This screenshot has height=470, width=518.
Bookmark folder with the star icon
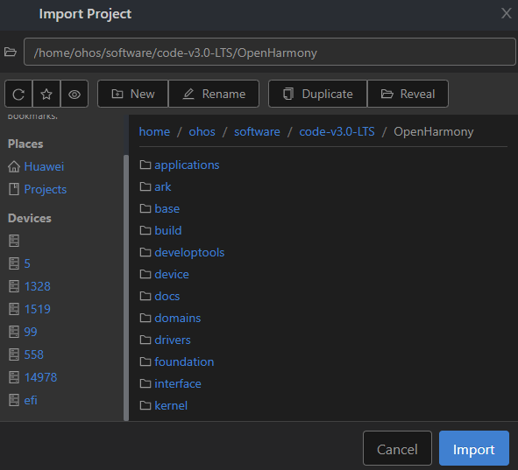(46, 94)
